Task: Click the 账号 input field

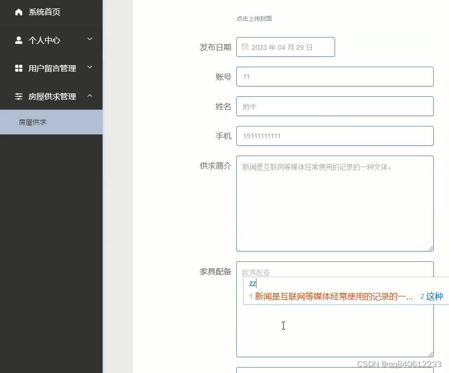Action: (x=335, y=77)
